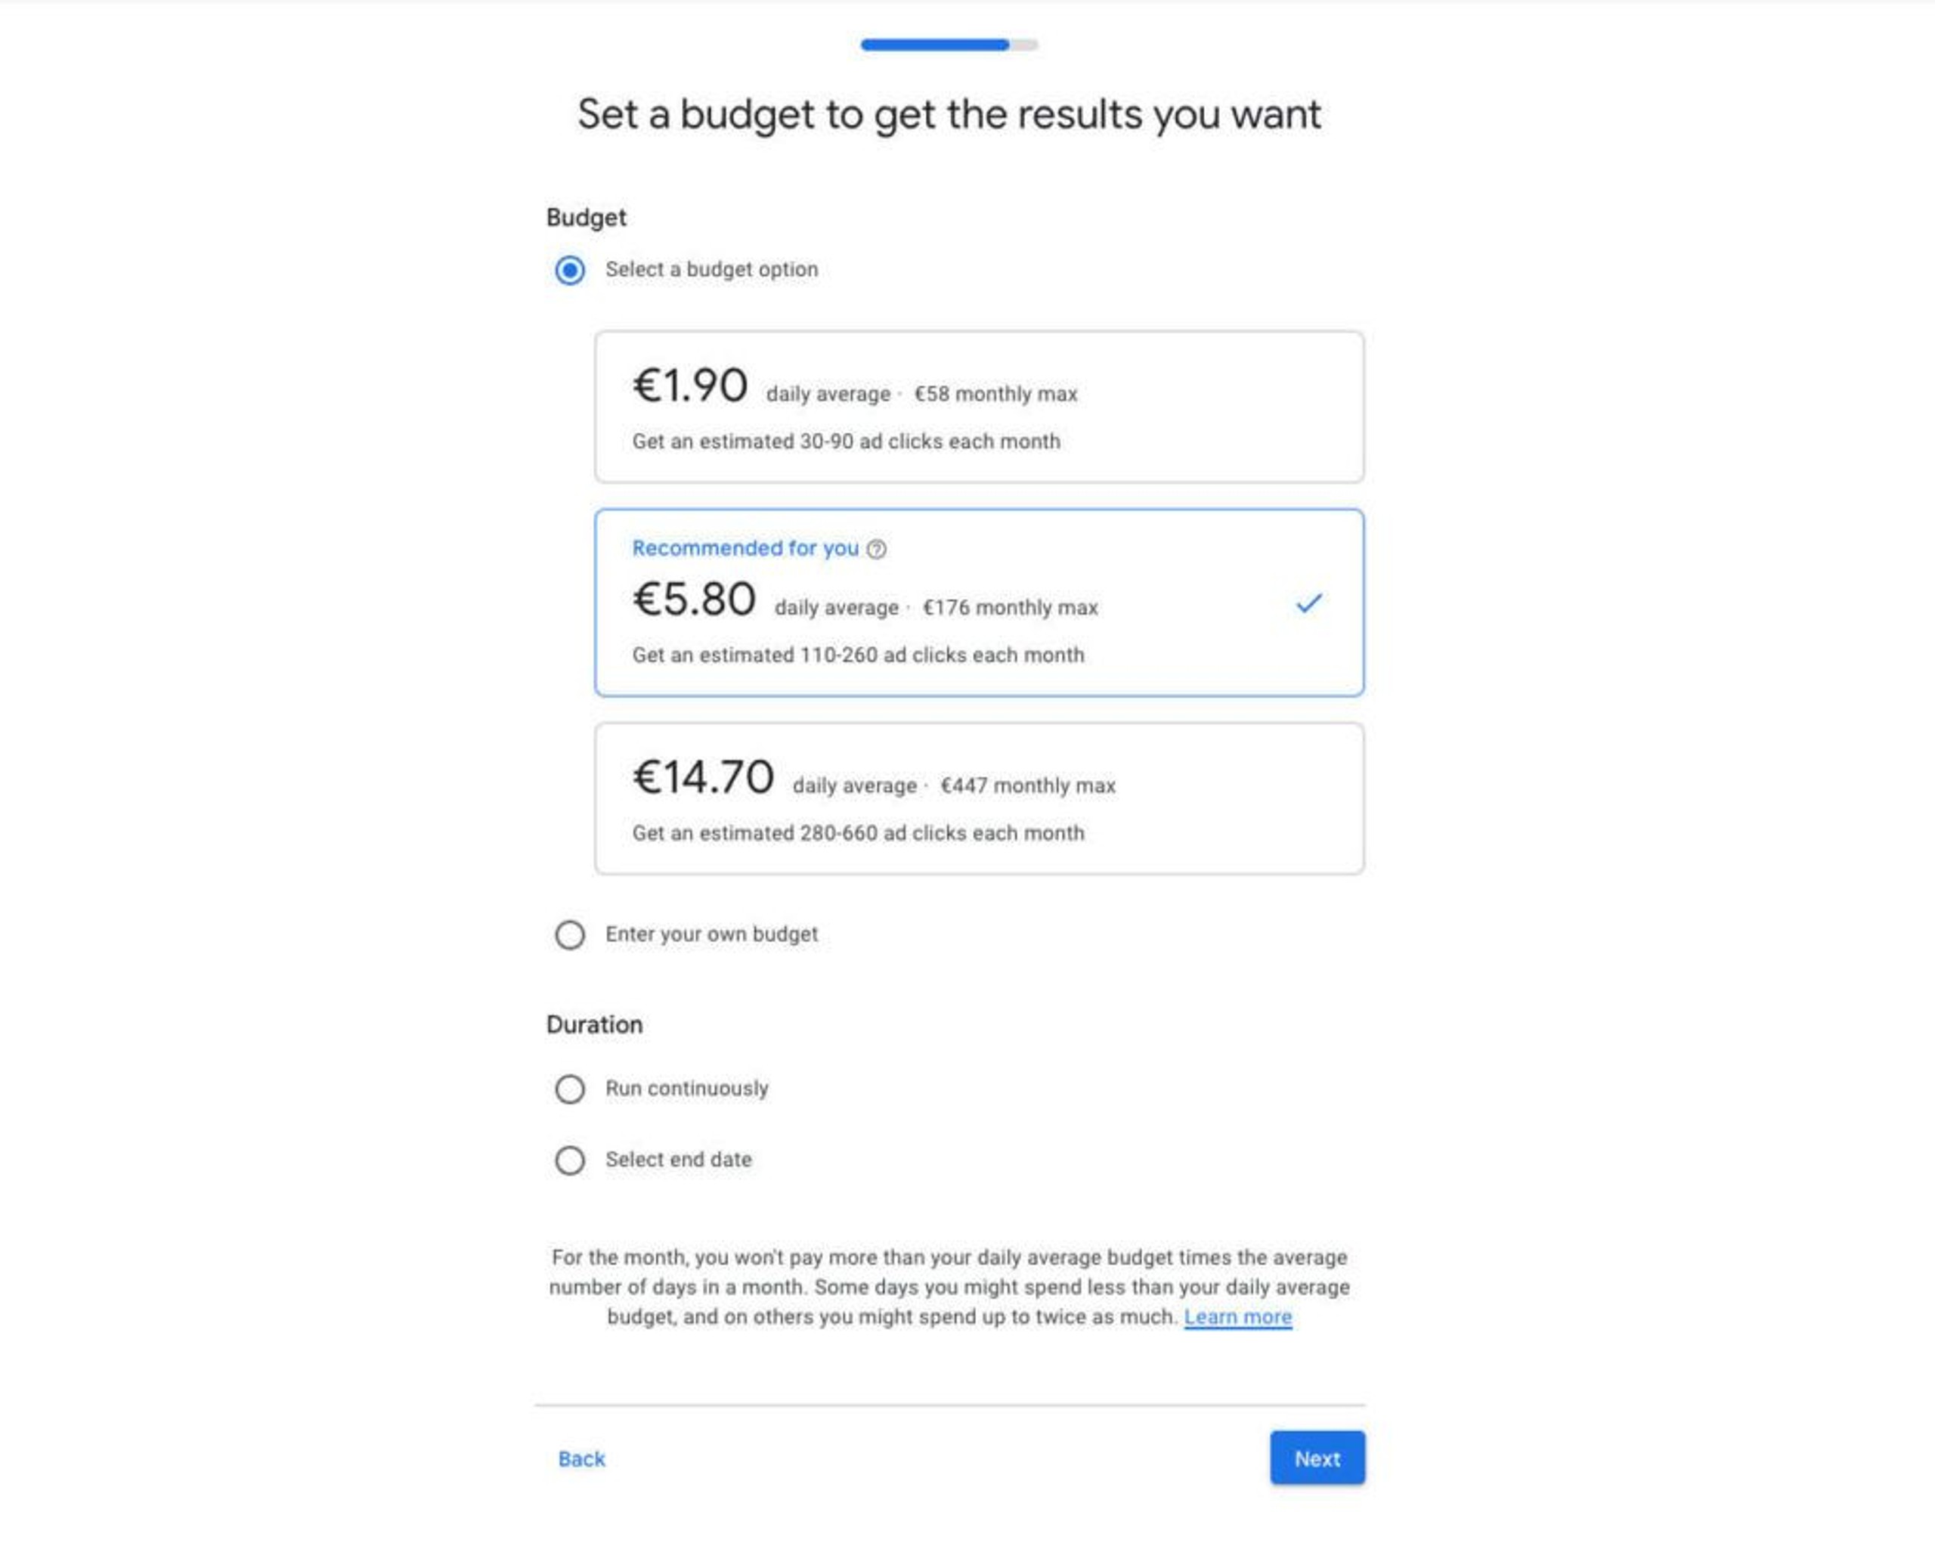Image resolution: width=1935 pixels, height=1546 pixels.
Task: Click the progress bar at top
Action: [x=949, y=44]
